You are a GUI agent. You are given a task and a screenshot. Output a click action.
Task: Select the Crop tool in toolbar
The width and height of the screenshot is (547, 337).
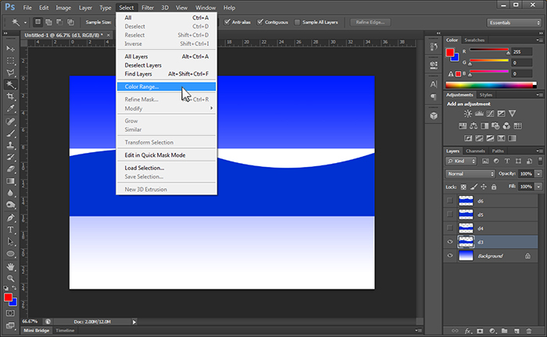11,97
